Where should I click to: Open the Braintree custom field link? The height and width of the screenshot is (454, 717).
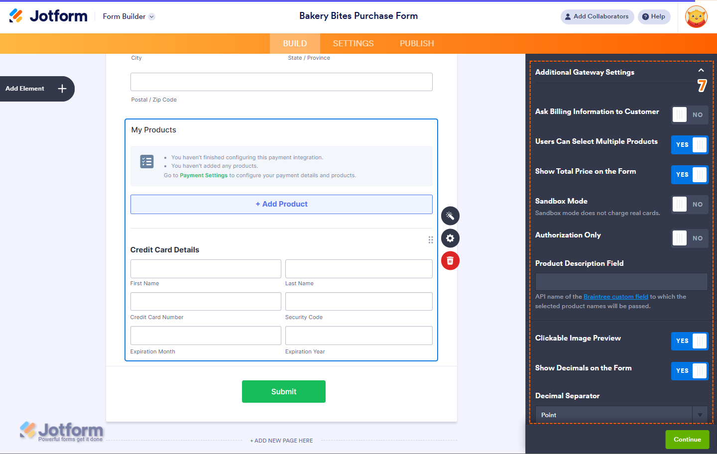[x=616, y=297]
